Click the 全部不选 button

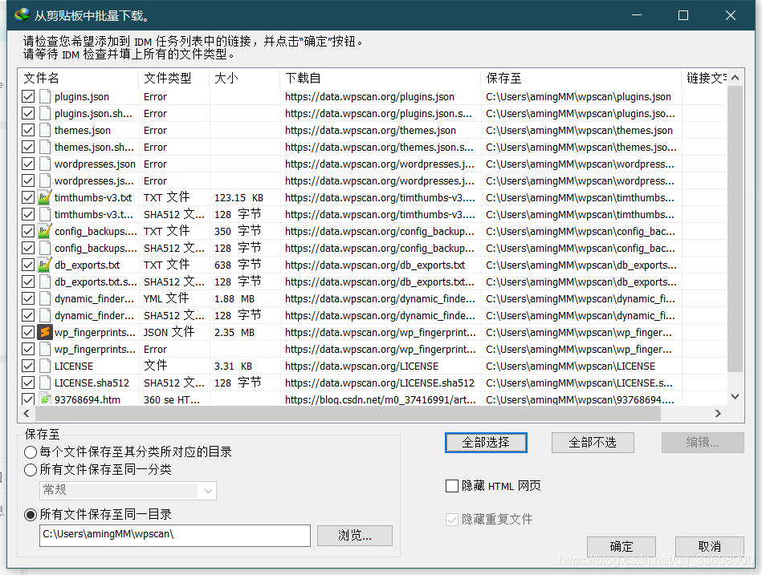pyautogui.click(x=593, y=443)
